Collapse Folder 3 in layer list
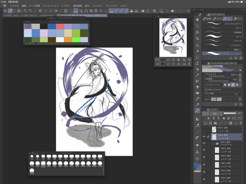 [213, 144]
